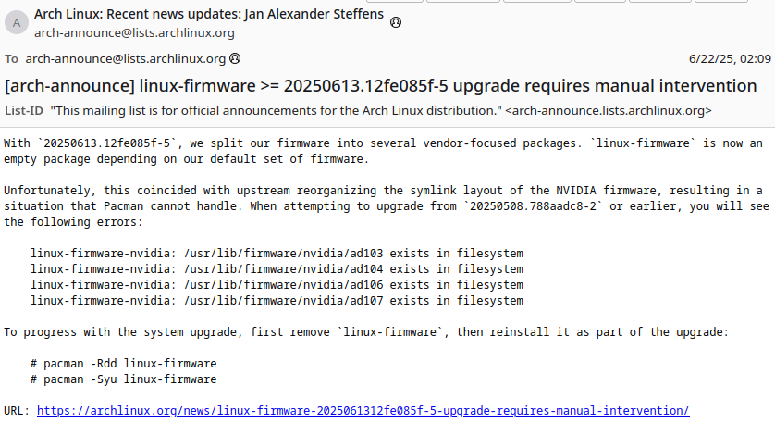
Task: Click the email subject line about linux-firmware
Action: pyautogui.click(x=381, y=85)
